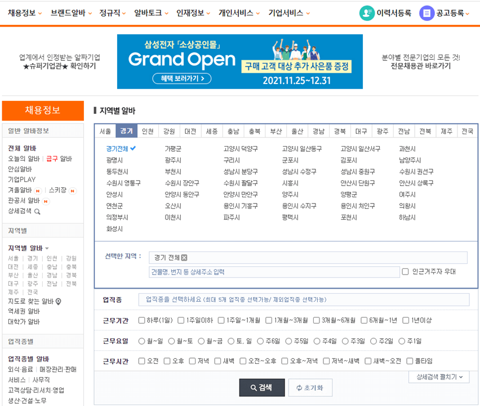Check the 1개월~3개월 period box
This screenshot has width=480, height=406.
pyautogui.click(x=269, y=320)
